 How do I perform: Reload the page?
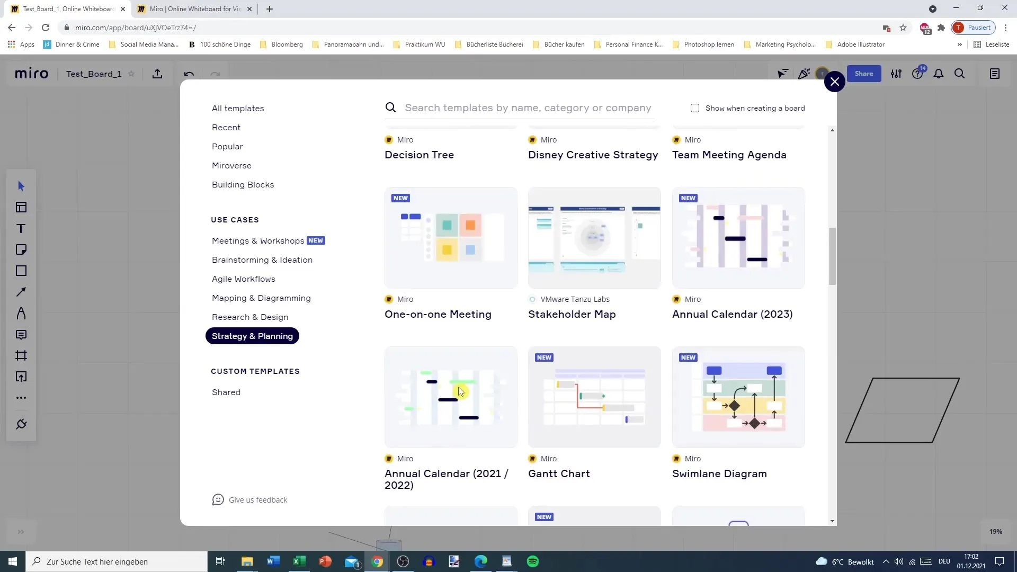46,28
